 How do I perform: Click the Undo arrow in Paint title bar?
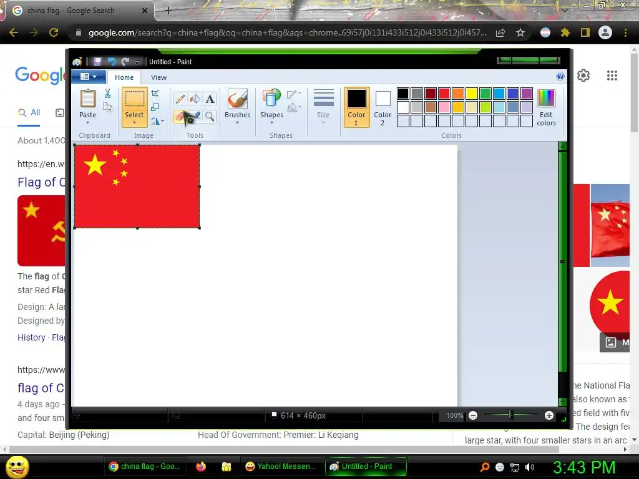pyautogui.click(x=112, y=62)
